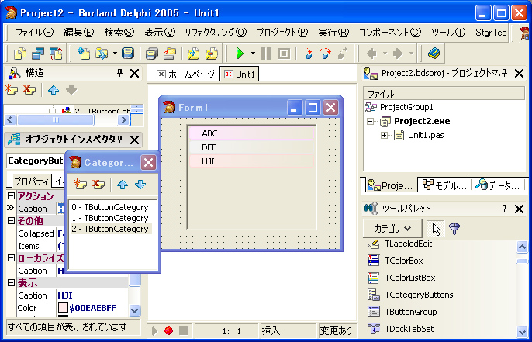
Task: Select 1 - TButtonCategory in list
Action: click(x=110, y=218)
